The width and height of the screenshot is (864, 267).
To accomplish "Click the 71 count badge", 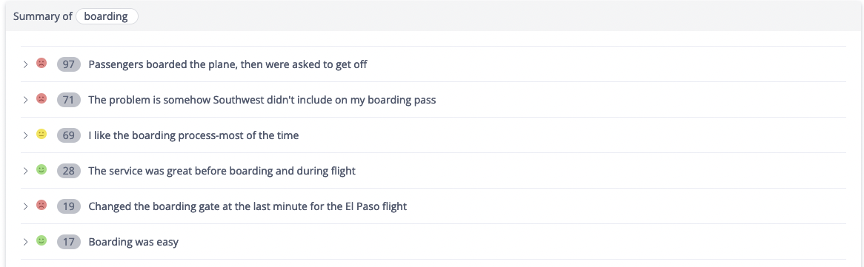I will pyautogui.click(x=69, y=100).
